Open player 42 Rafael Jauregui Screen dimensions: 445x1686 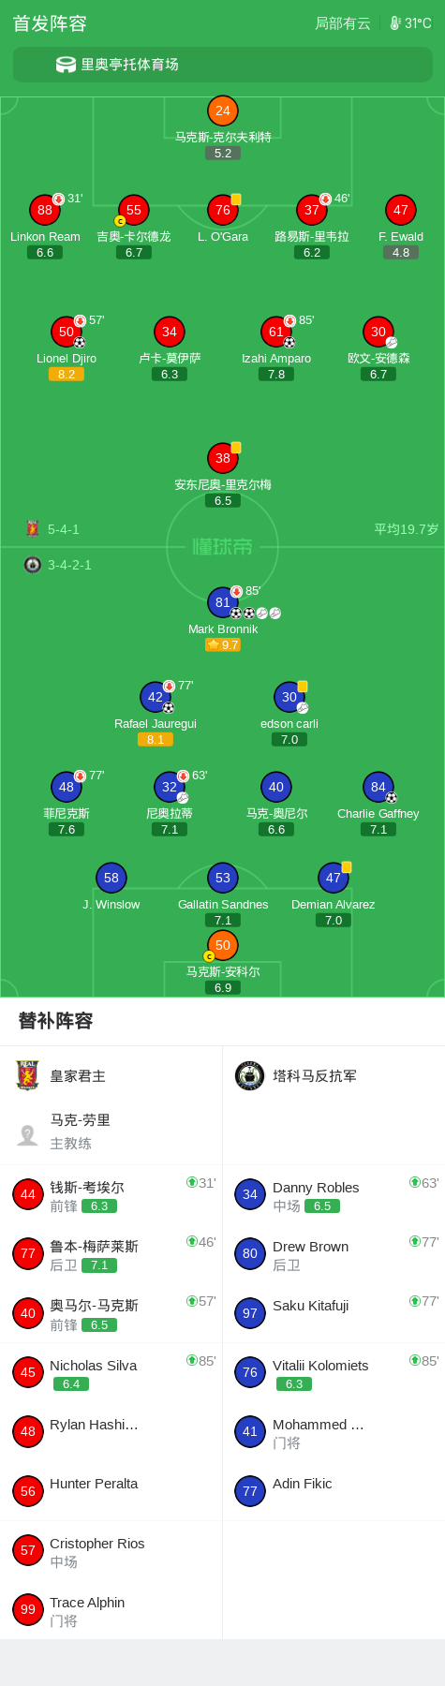coord(156,697)
